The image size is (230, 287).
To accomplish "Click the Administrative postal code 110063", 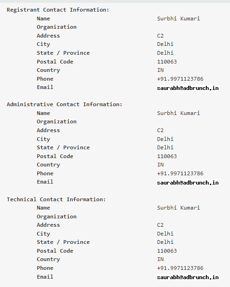I will point(167,156).
